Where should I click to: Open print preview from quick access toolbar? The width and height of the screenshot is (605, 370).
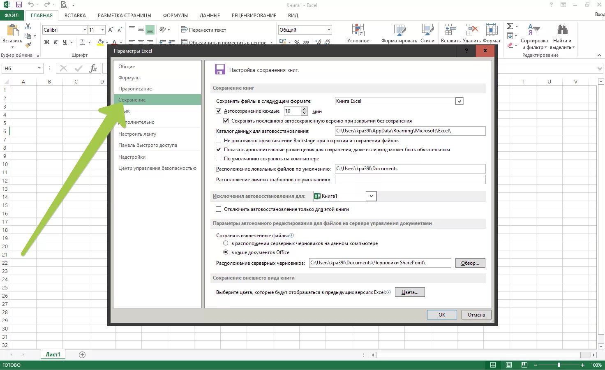(64, 5)
